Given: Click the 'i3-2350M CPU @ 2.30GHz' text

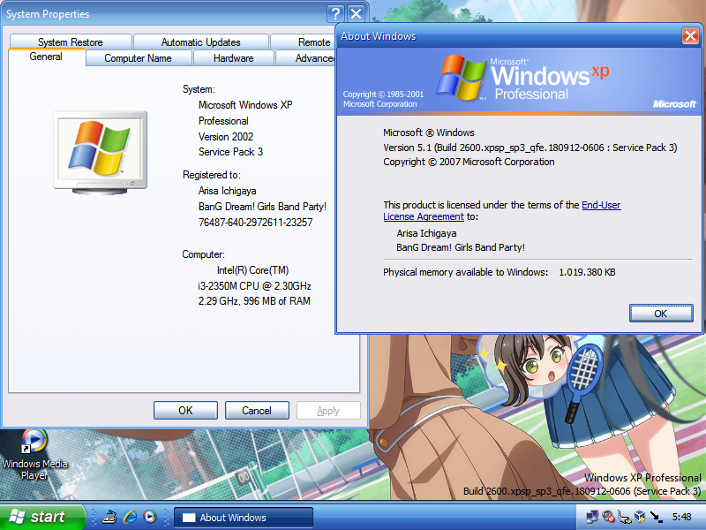Looking at the screenshot, I should (254, 286).
